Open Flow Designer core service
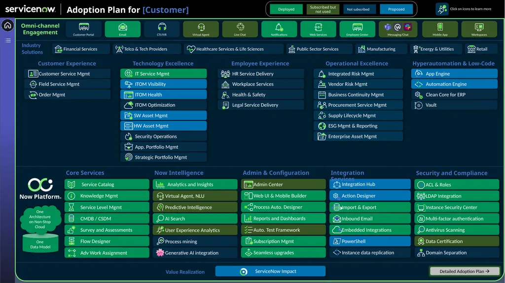 click(107, 241)
